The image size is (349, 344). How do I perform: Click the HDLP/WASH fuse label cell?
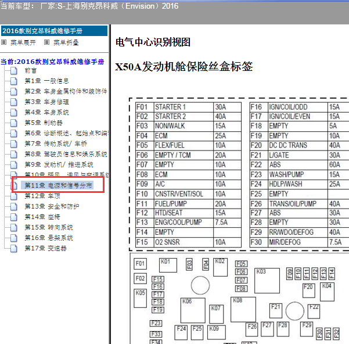click(298, 184)
